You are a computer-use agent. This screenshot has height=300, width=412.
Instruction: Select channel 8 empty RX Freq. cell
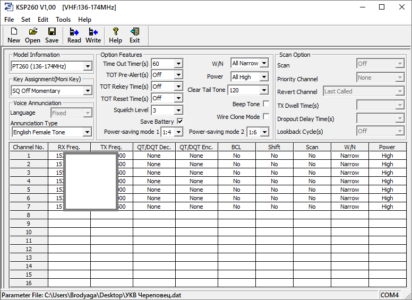click(69, 215)
